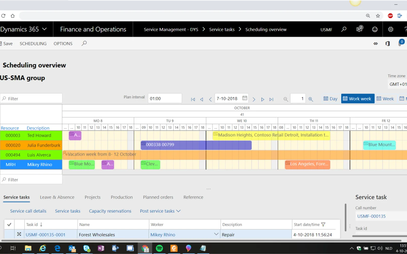The height and width of the screenshot is (254, 407).
Task: Select all rows with header checkmark
Action: pyautogui.click(x=9, y=225)
